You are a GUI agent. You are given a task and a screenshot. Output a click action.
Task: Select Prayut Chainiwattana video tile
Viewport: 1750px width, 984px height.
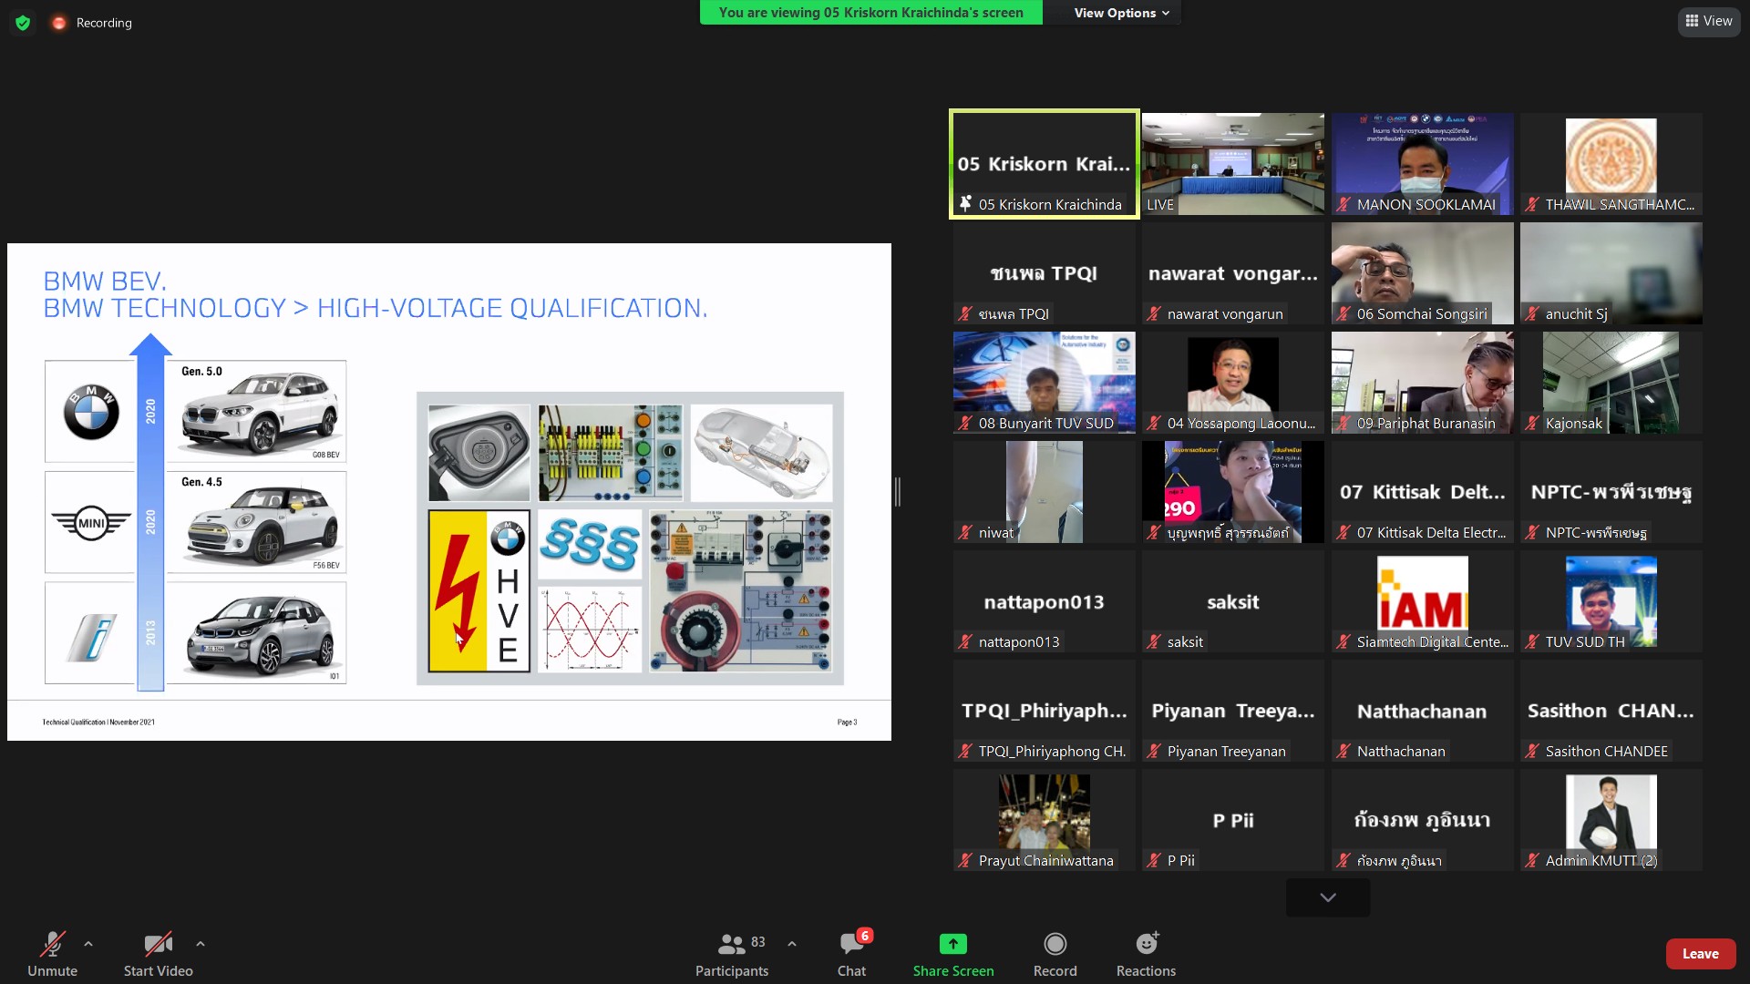pyautogui.click(x=1045, y=820)
